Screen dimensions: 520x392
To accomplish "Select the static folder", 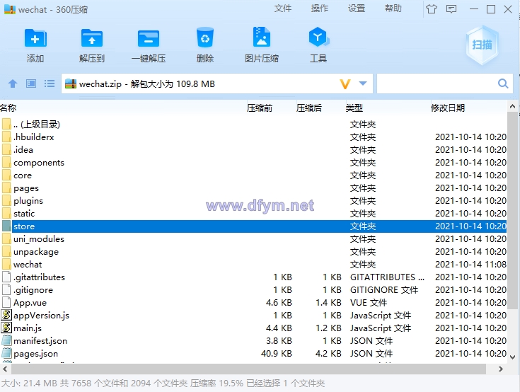I will click(253, 214).
